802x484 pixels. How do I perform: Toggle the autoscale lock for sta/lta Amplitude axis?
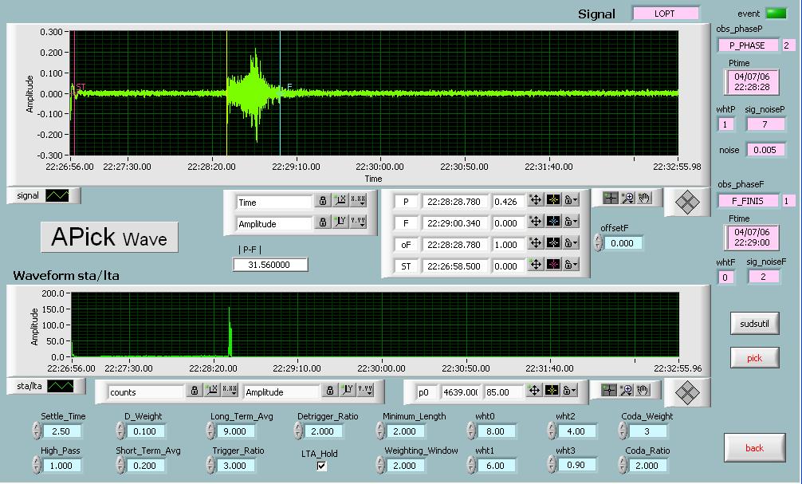pos(330,391)
